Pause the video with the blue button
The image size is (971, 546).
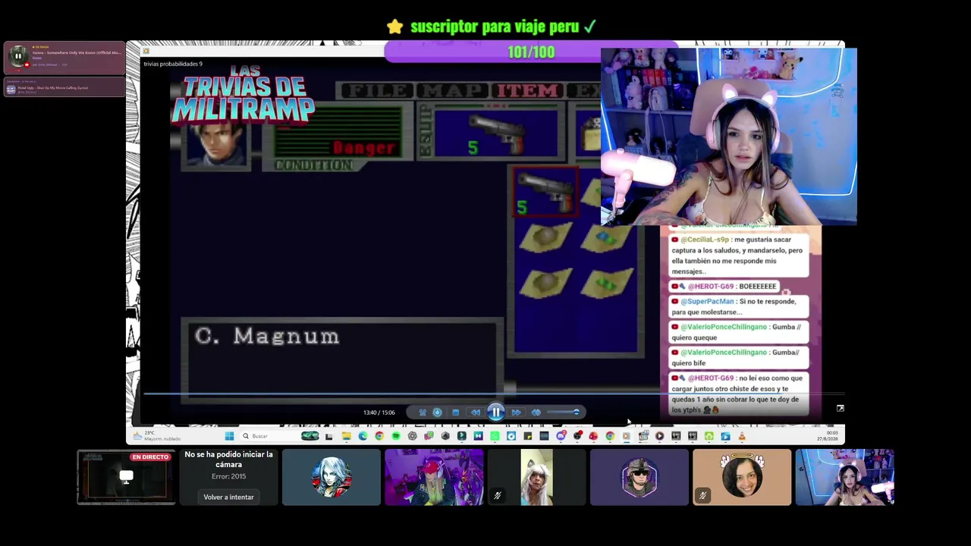coord(495,413)
